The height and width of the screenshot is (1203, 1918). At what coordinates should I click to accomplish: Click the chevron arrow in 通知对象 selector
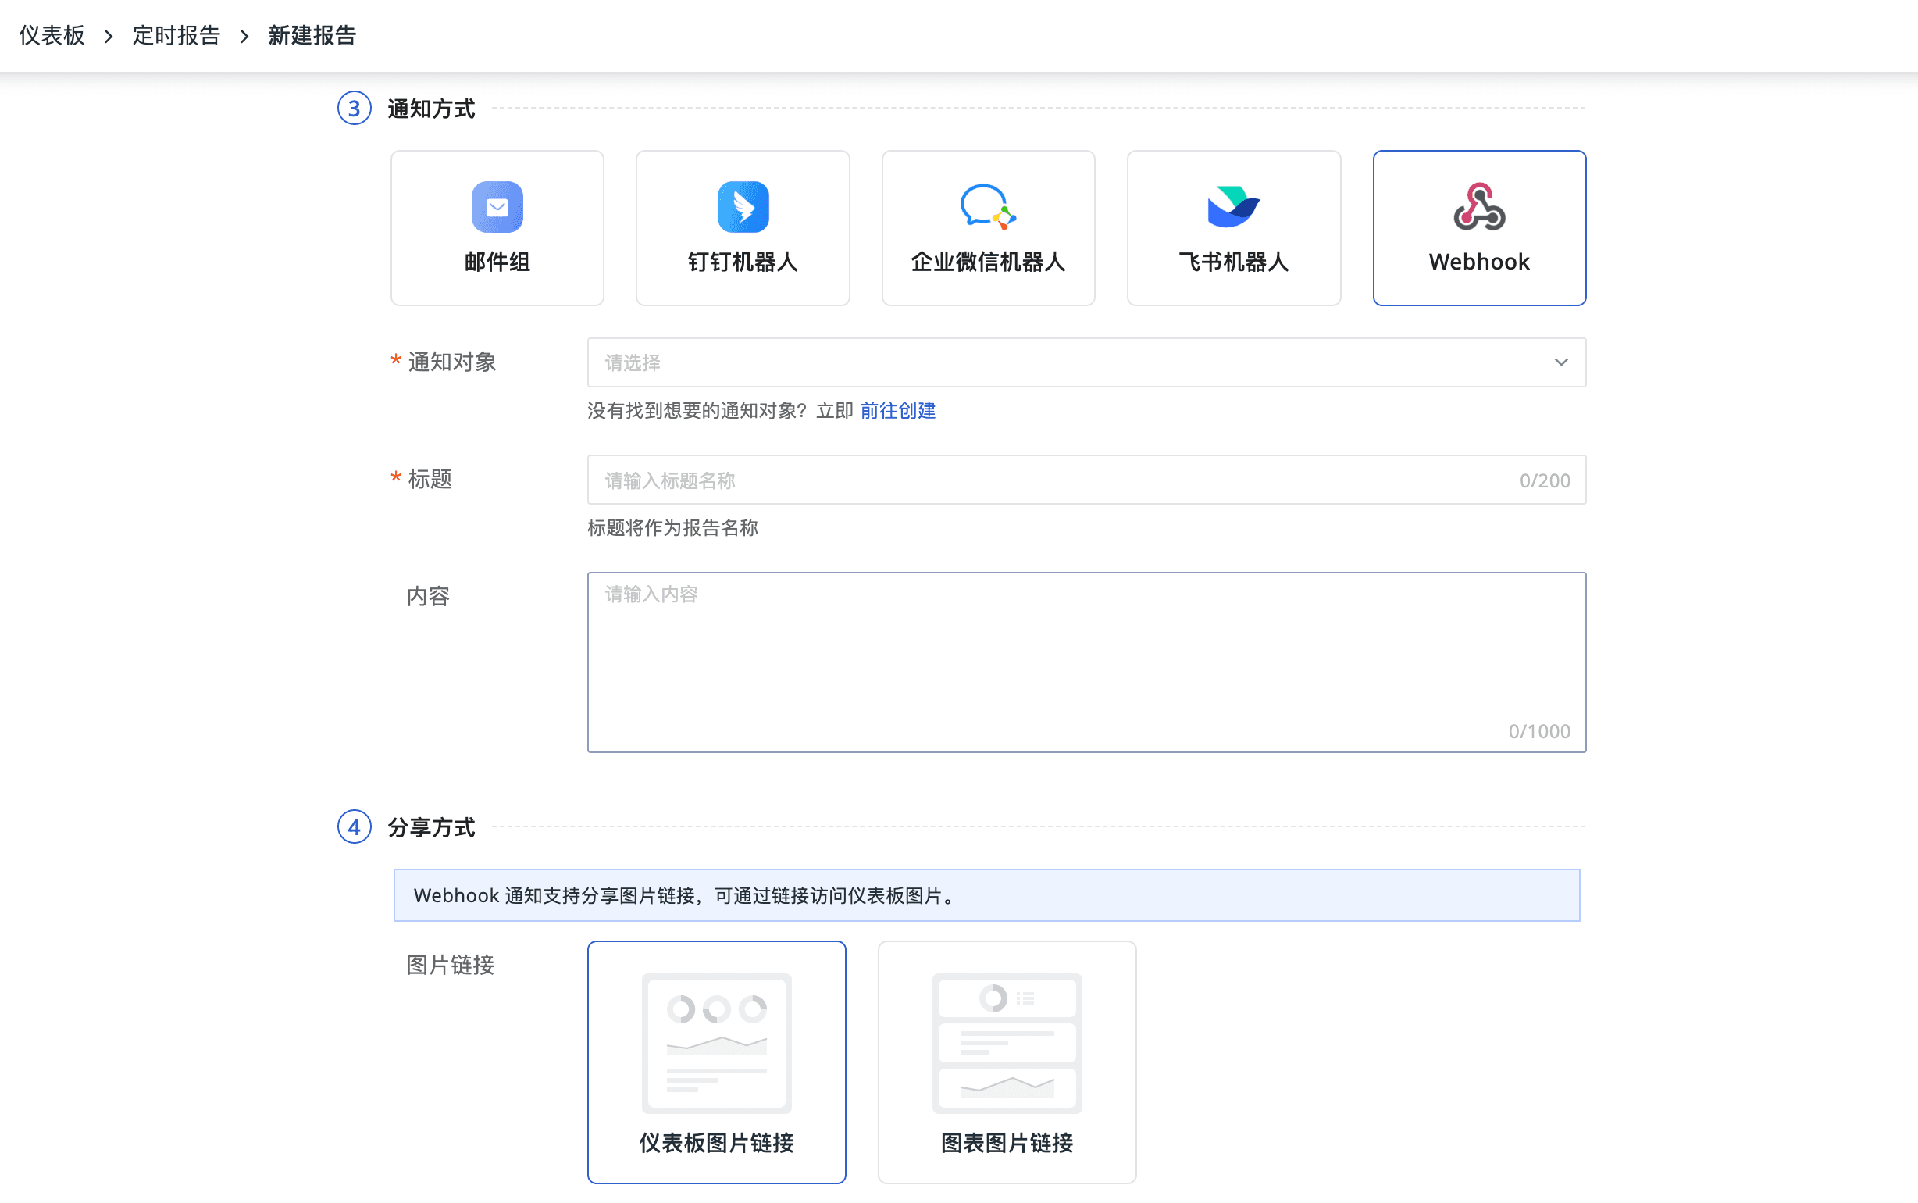[x=1560, y=362]
